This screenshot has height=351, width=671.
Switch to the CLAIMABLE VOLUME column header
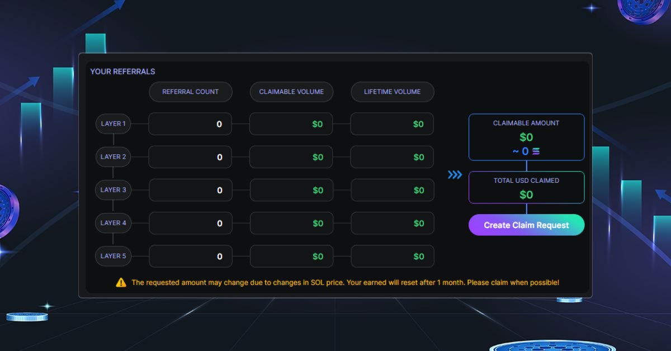point(291,92)
